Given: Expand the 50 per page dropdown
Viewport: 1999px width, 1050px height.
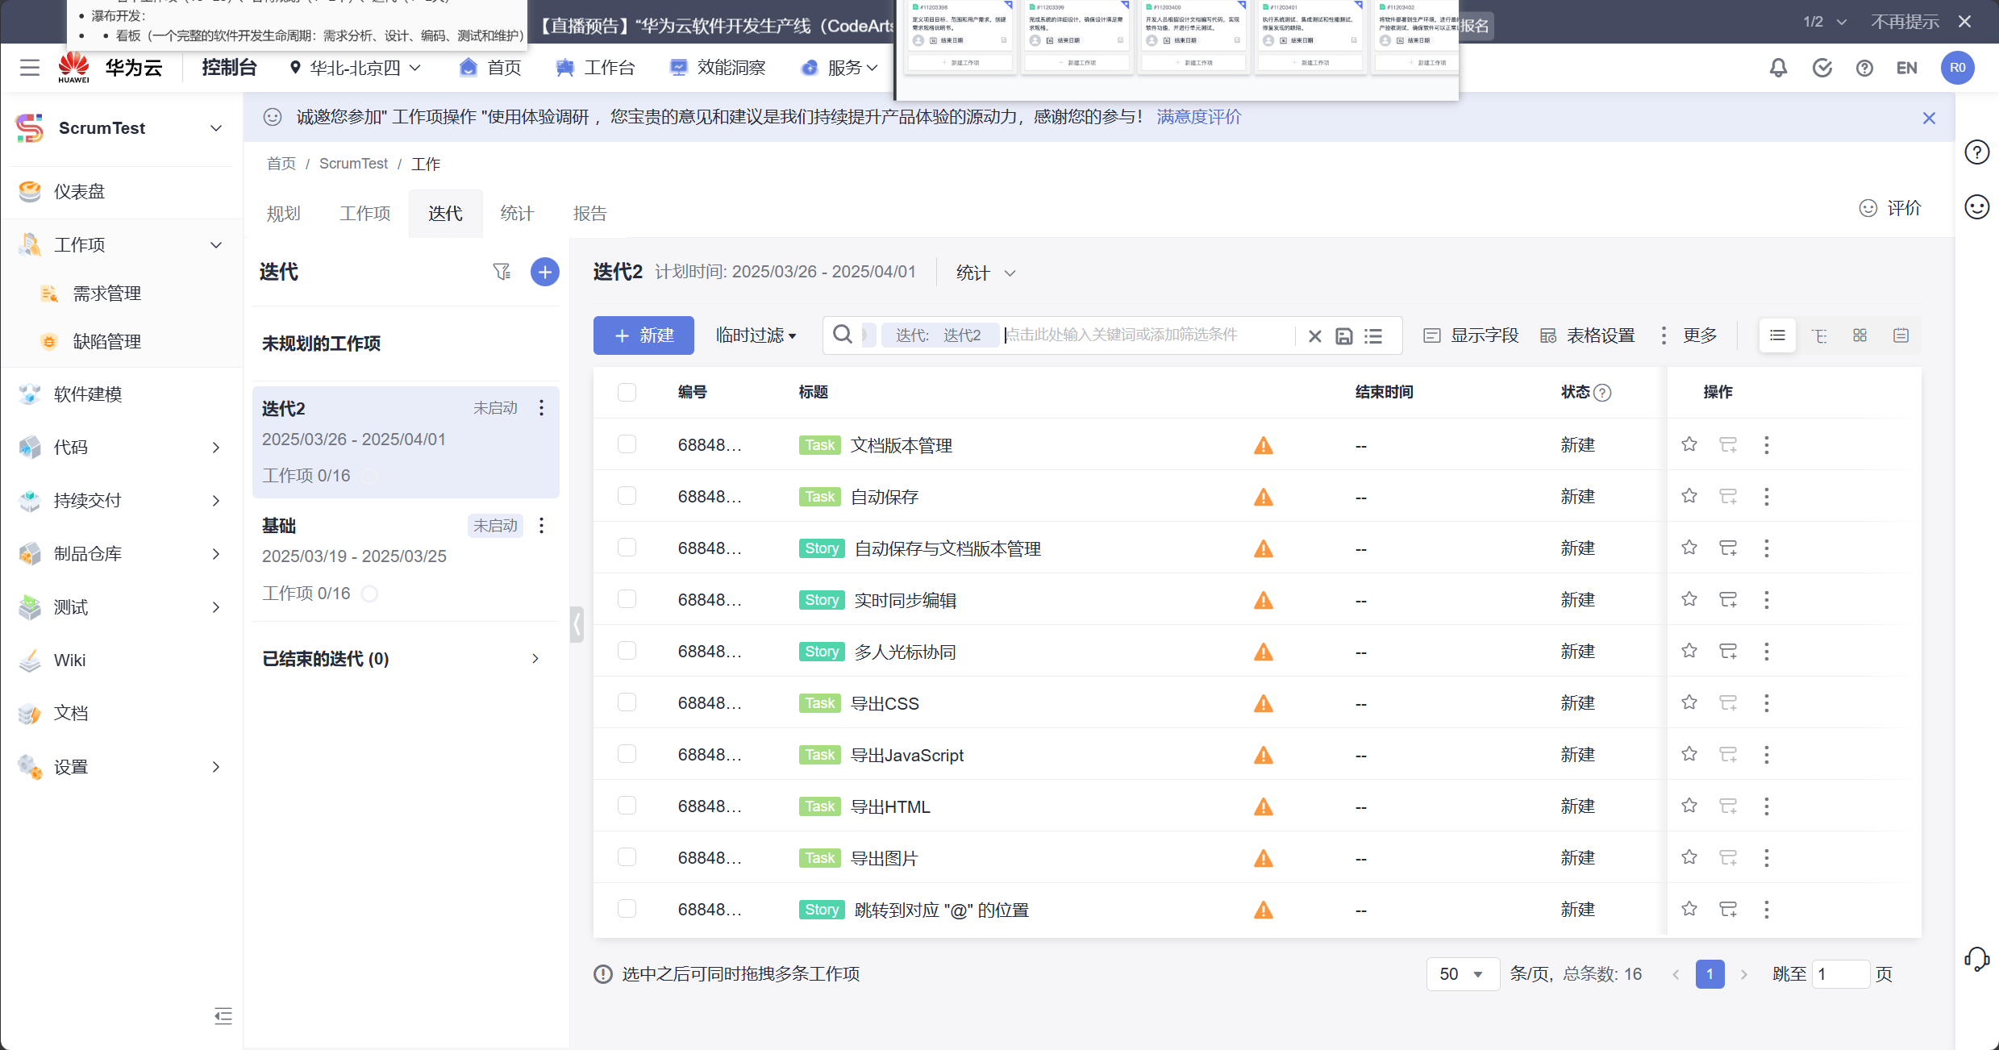Looking at the screenshot, I should coord(1462,974).
